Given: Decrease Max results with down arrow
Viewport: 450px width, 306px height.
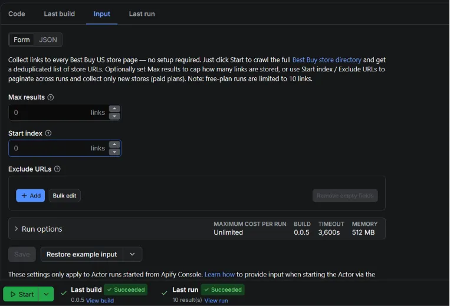Looking at the screenshot, I should [x=114, y=116].
